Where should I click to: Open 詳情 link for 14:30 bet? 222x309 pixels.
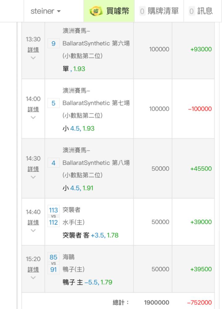(33, 169)
